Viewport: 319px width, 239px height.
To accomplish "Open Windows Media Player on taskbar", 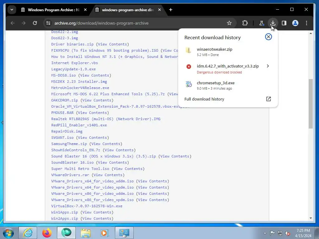I will click(x=105, y=233).
